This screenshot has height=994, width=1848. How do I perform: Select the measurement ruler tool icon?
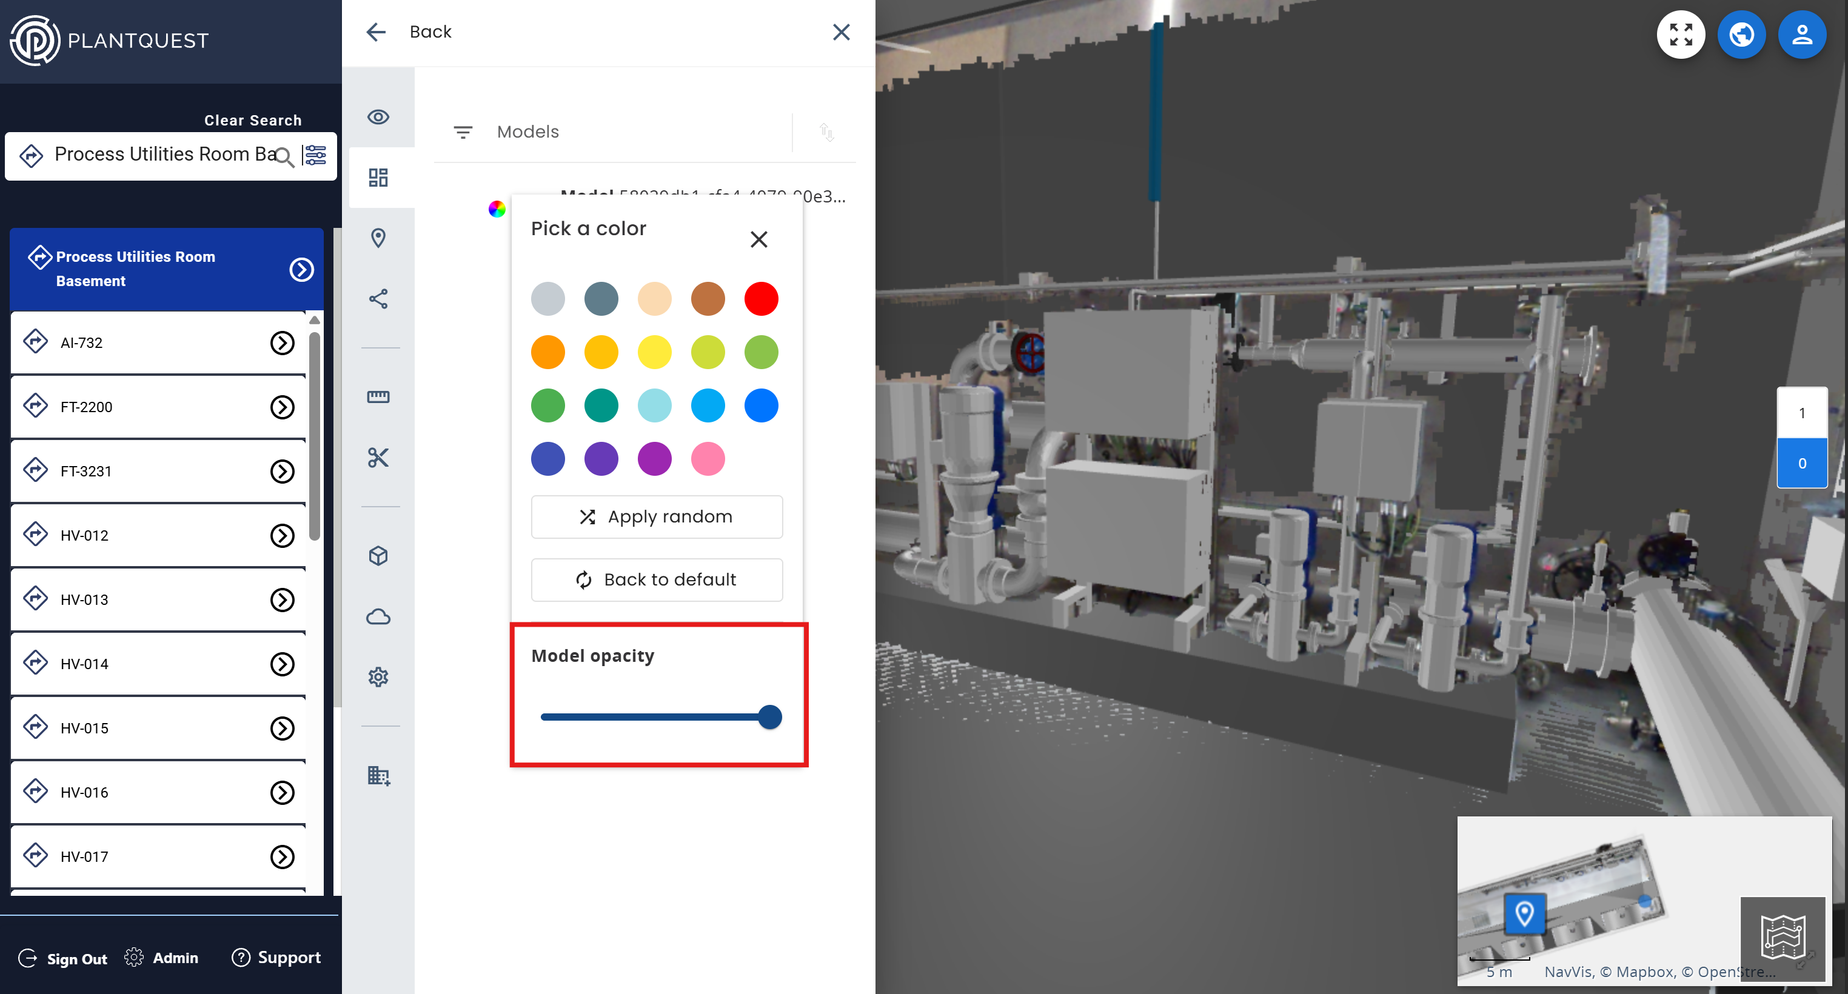coord(378,396)
